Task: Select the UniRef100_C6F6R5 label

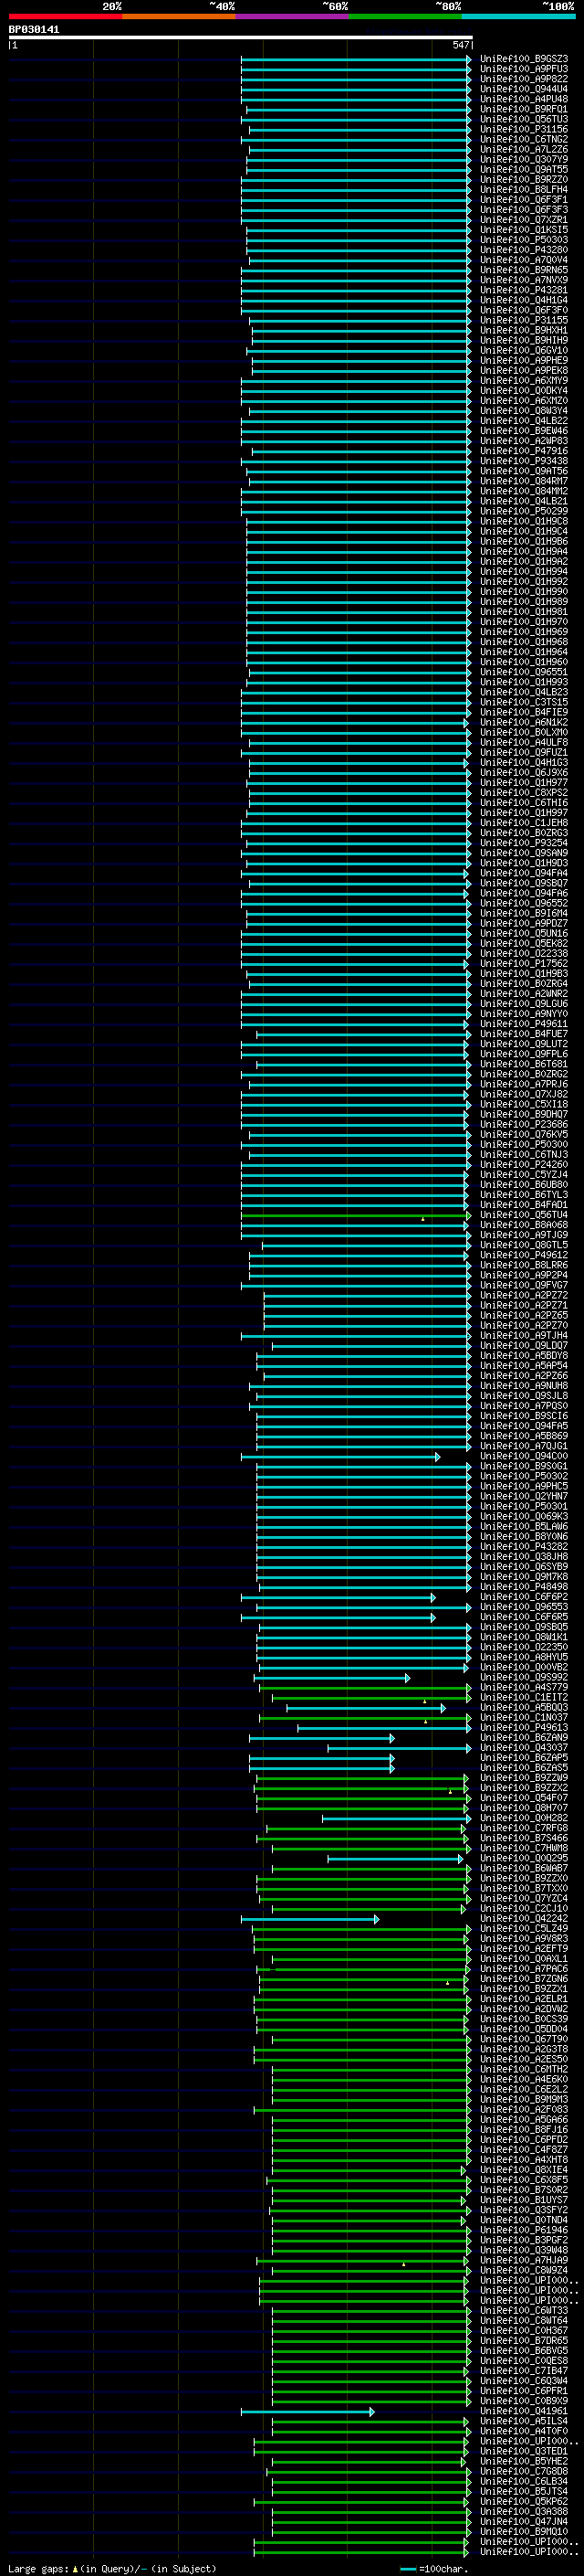Action: click(524, 1617)
